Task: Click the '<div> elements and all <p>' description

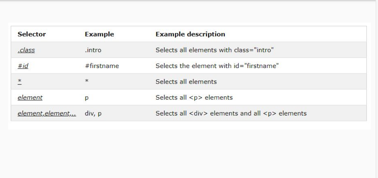Action: tap(231, 113)
